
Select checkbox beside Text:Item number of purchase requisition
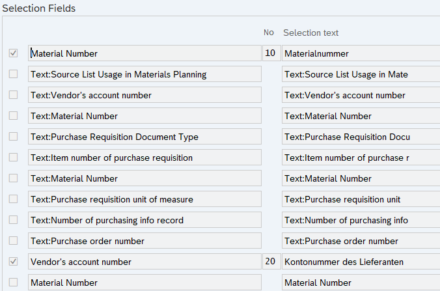13,158
